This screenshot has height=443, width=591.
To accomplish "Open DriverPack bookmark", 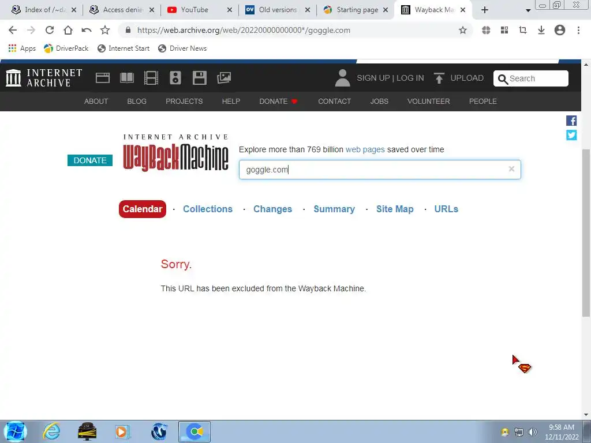I will coord(66,48).
